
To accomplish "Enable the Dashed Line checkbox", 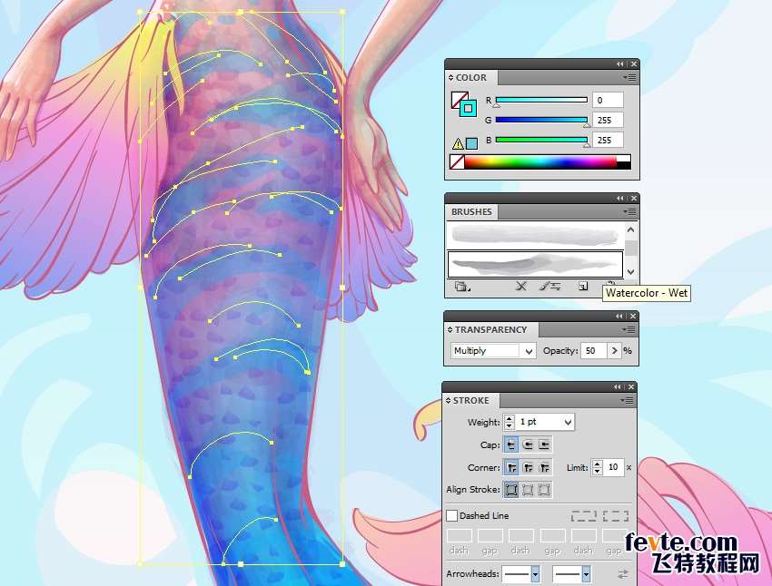I will coord(451,516).
